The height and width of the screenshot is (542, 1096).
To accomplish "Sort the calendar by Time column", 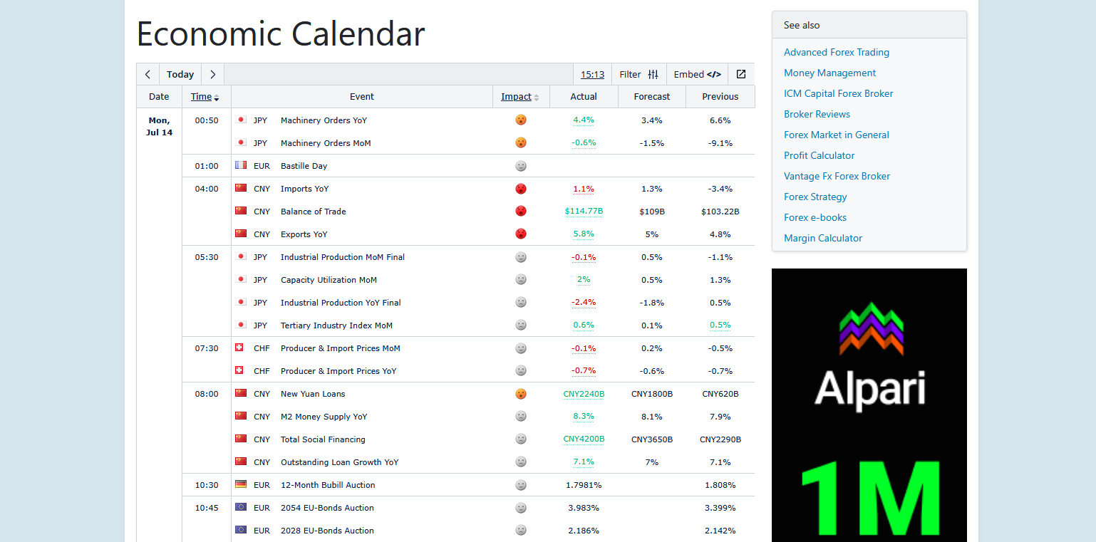I will [x=205, y=97].
